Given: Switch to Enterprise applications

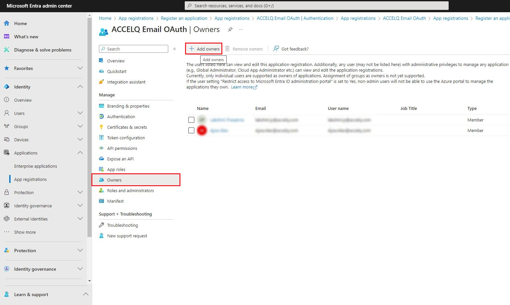Looking at the screenshot, I should [x=36, y=166].
